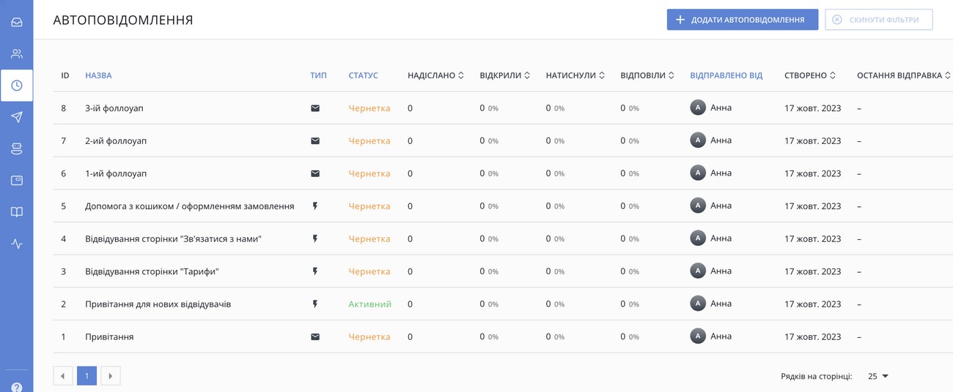Open Відвідування сторінки "Тарифи" message

(x=152, y=271)
